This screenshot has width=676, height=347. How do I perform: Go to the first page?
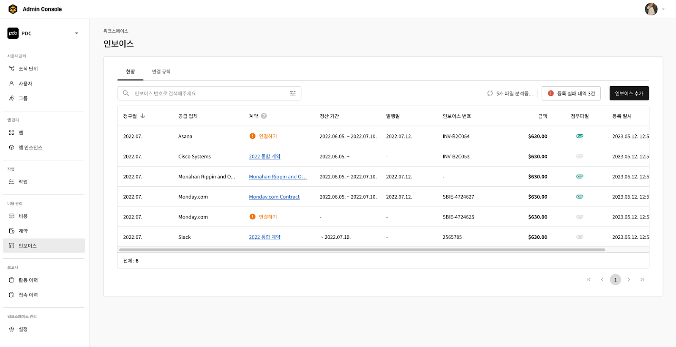pos(589,279)
